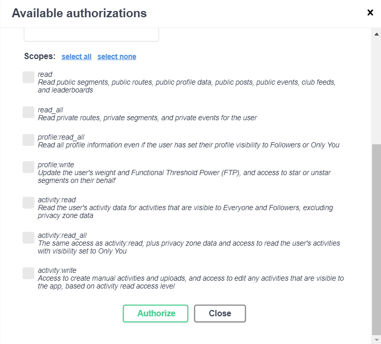Click the scrollbar down arrow
381x344 pixels.
[376, 339]
